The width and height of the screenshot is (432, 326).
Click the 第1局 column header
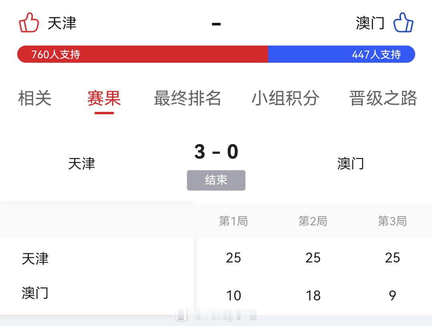click(x=233, y=221)
